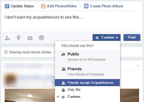This screenshot has height=102, width=144.
Task: Click the Post button
Action: pyautogui.click(x=132, y=37)
